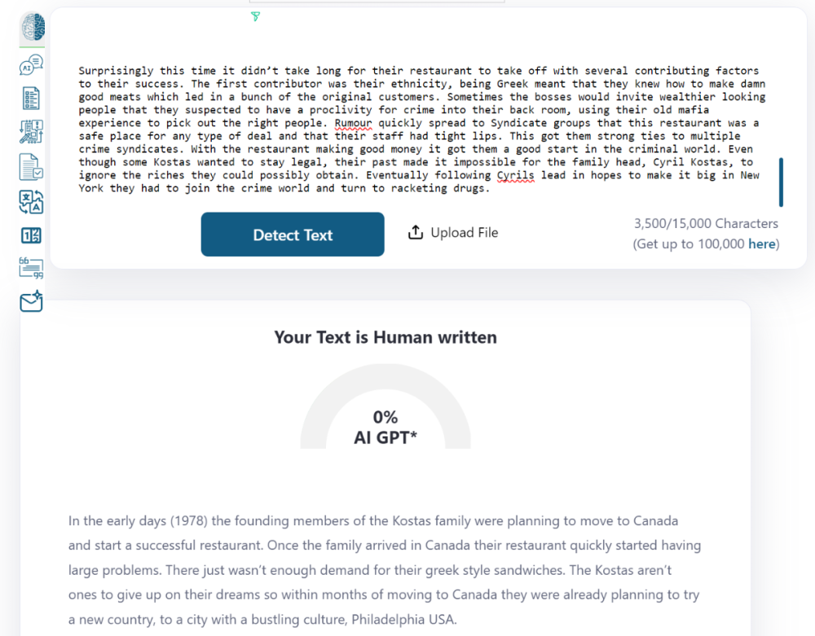
Task: Follow the "here" link for 100,000 characters
Action: [761, 244]
